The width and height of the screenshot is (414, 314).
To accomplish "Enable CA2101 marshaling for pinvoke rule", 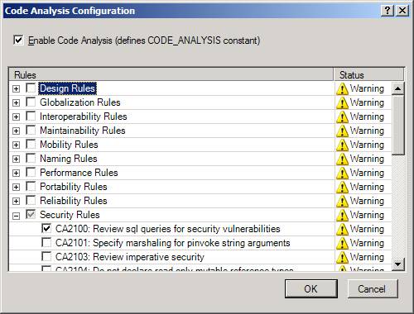I will [x=46, y=242].
